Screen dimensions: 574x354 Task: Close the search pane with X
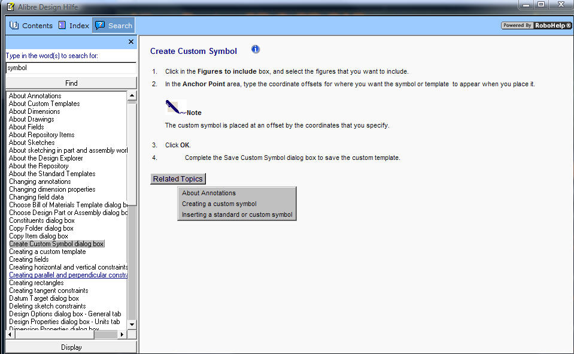[x=131, y=42]
